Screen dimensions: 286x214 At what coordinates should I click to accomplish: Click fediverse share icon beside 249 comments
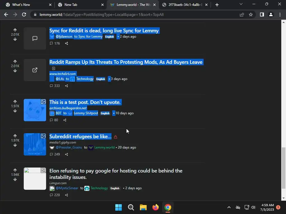66,154
